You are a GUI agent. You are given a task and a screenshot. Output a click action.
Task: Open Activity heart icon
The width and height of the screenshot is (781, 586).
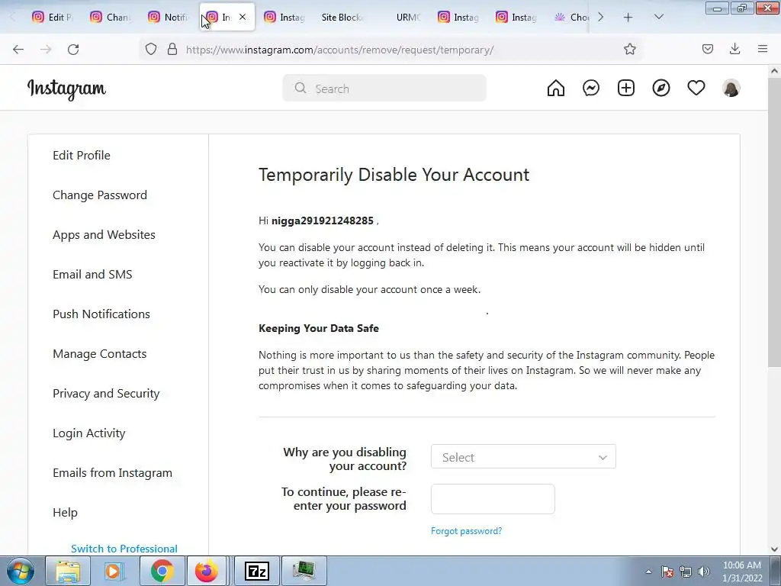pyautogui.click(x=696, y=89)
